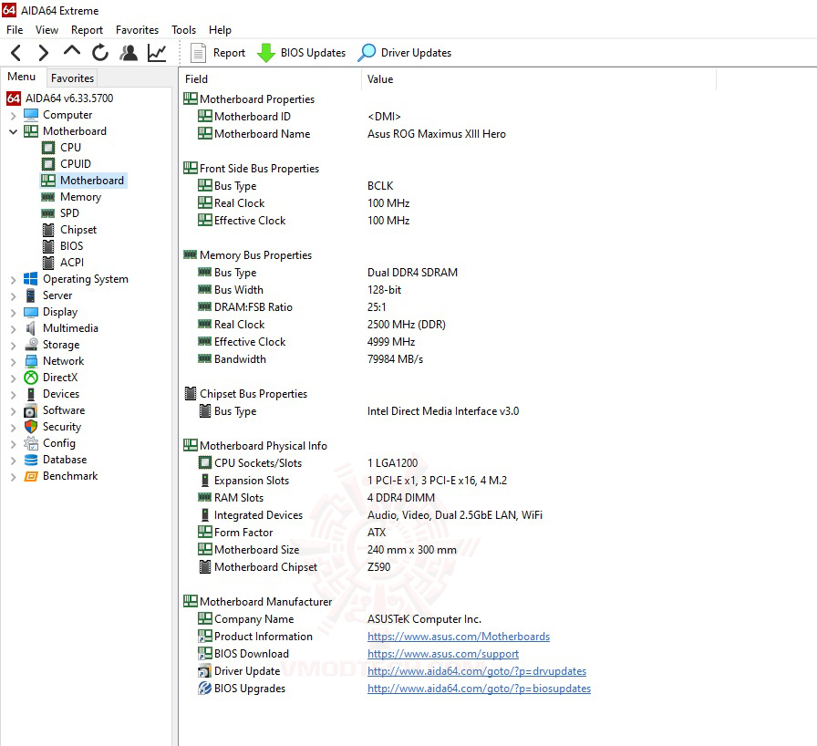Expand the Display tree node

(x=14, y=312)
